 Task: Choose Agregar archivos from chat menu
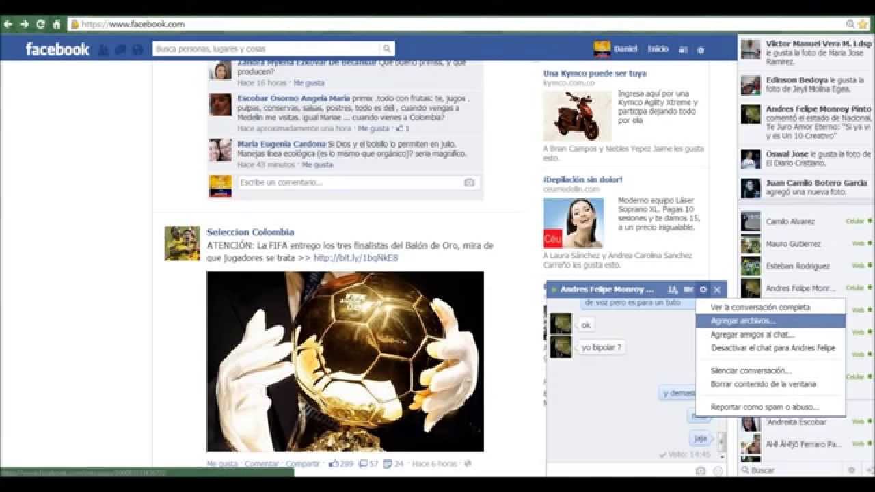click(770, 321)
